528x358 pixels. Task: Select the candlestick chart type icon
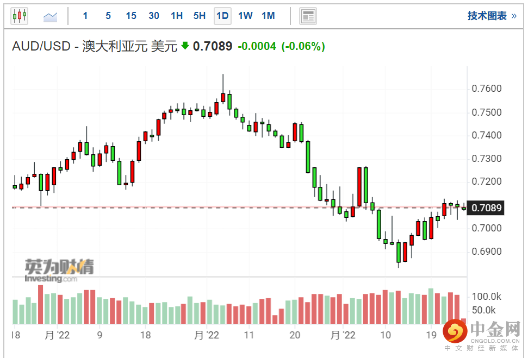click(x=19, y=16)
